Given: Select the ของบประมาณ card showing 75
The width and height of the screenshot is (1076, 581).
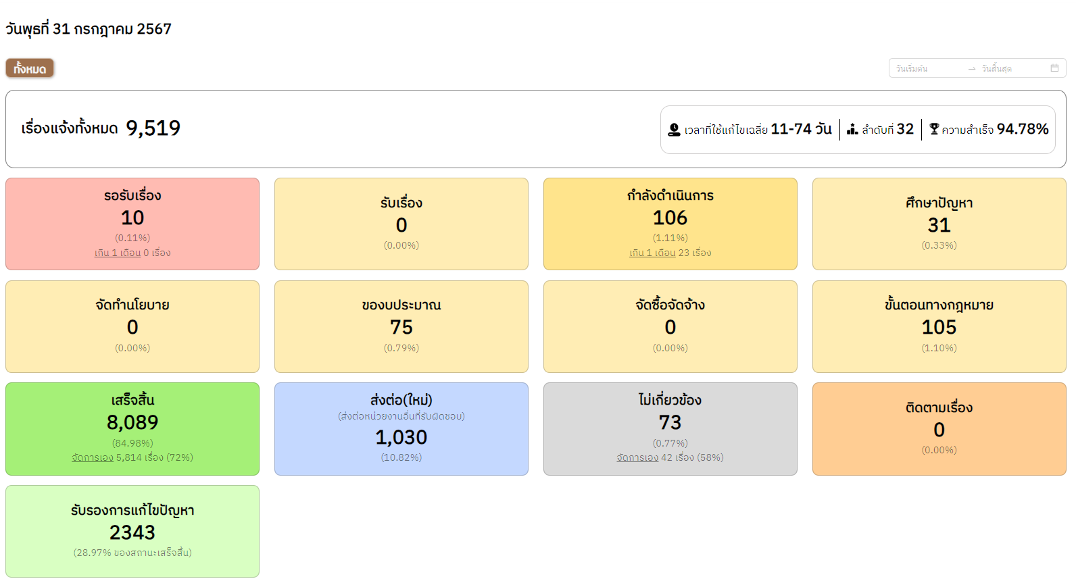Looking at the screenshot, I should point(401,326).
